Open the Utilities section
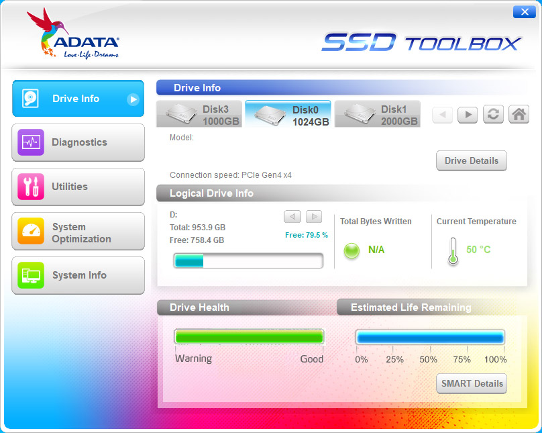The height and width of the screenshot is (433, 542). 78,187
